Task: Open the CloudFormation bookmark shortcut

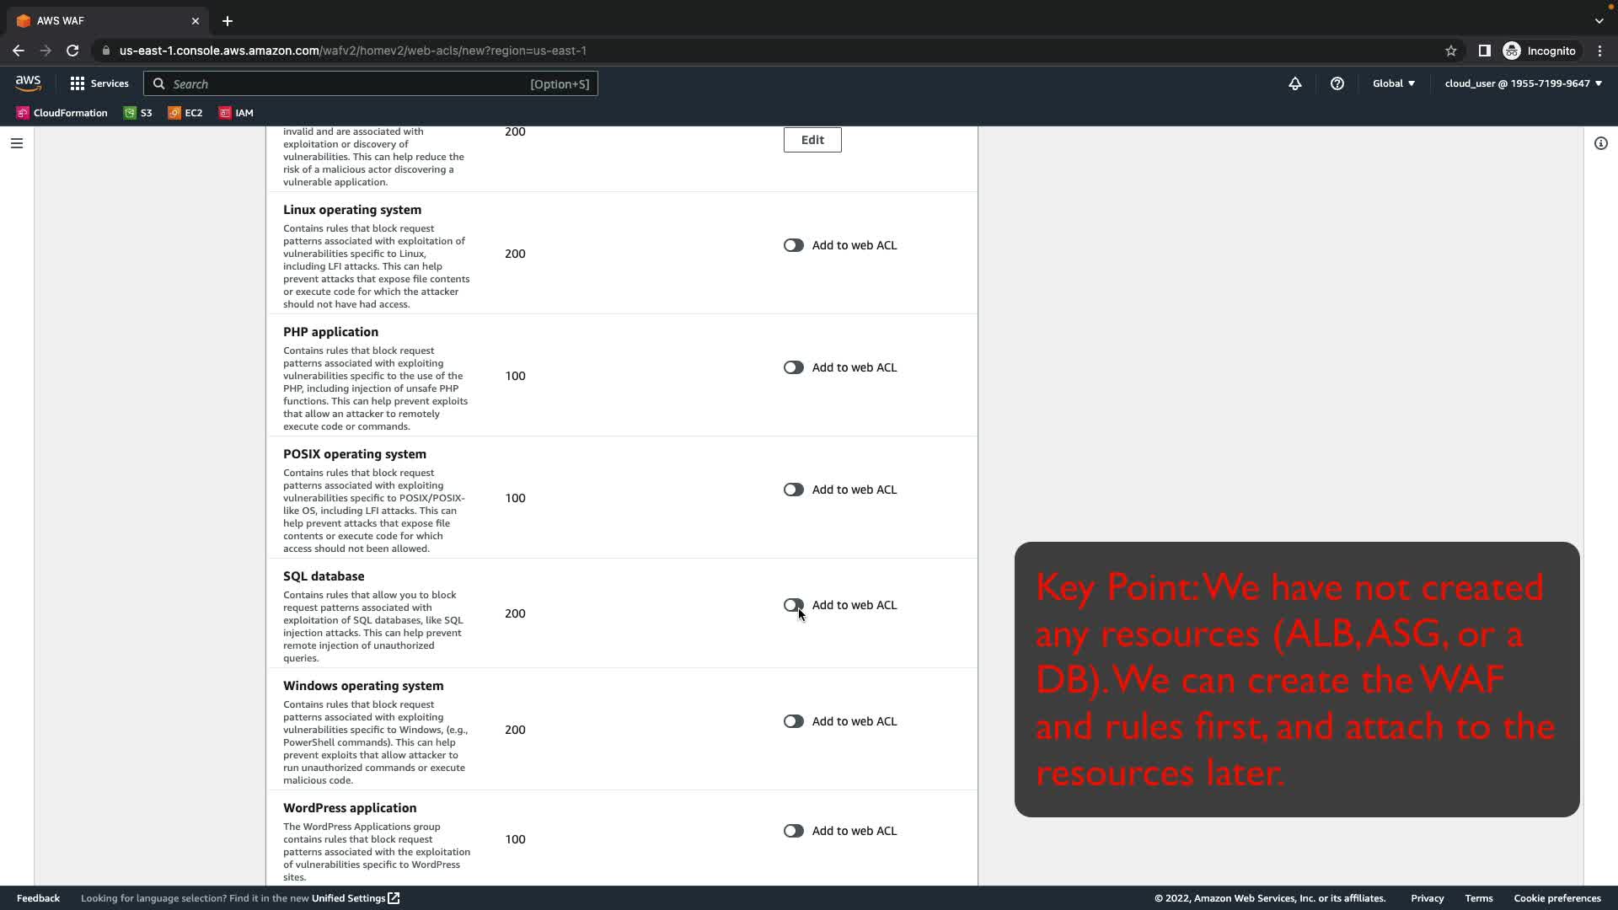Action: pos(62,113)
